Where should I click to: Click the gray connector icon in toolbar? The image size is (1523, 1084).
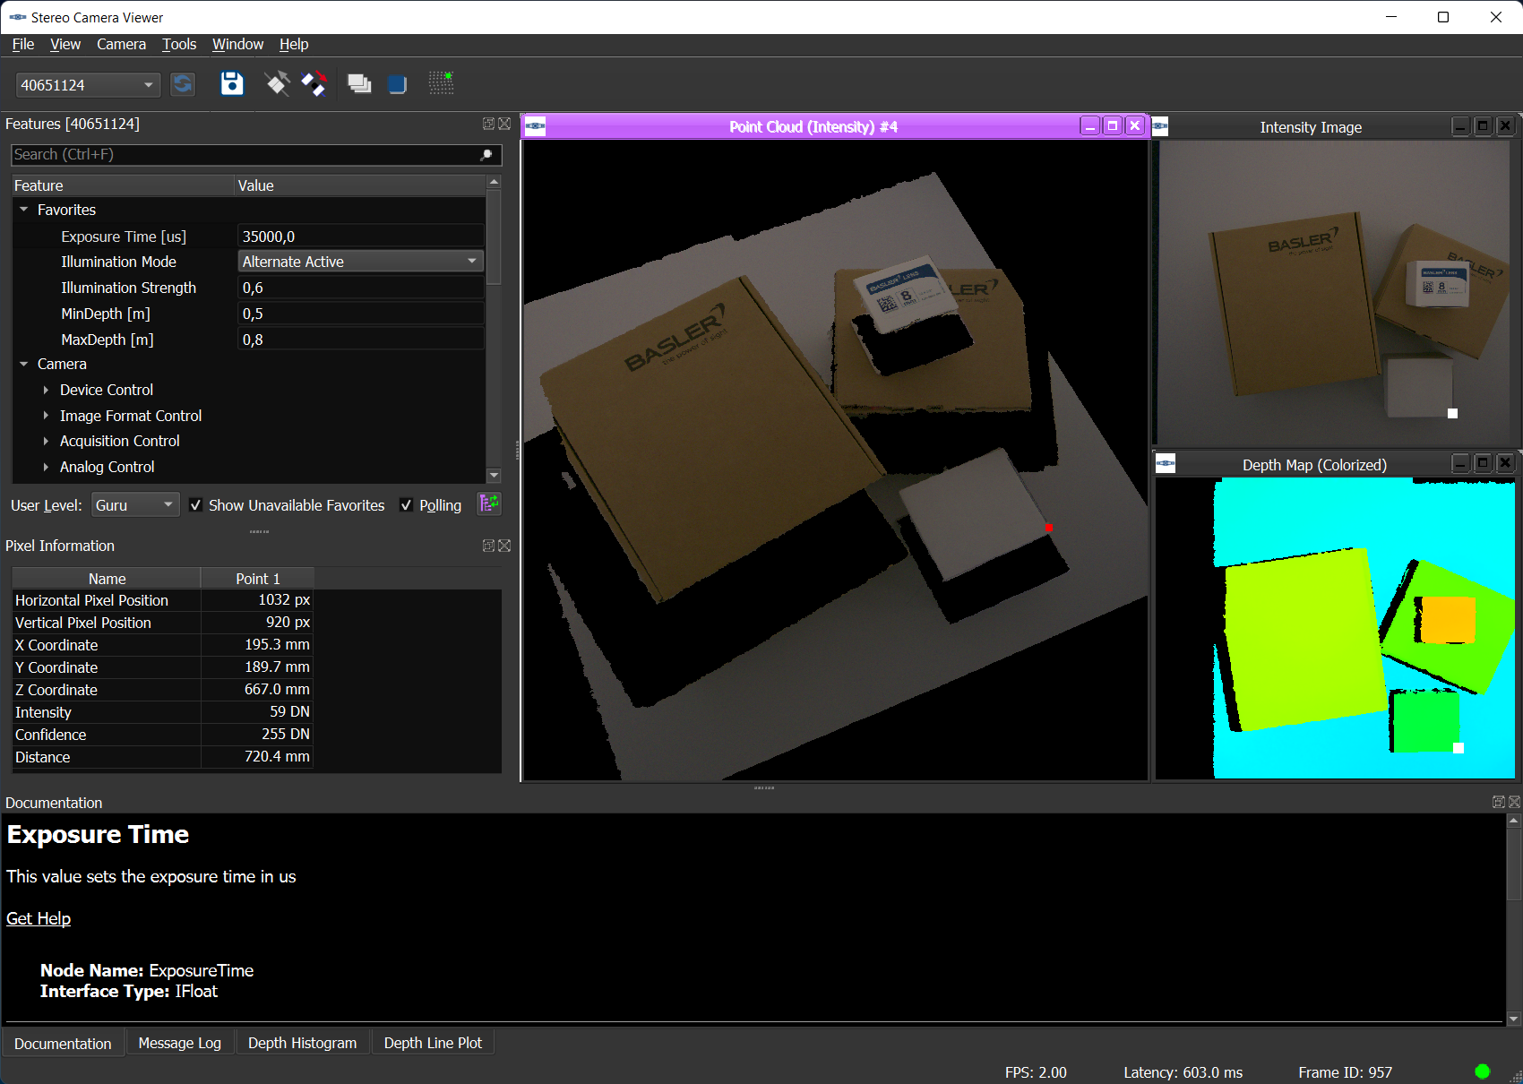[278, 83]
